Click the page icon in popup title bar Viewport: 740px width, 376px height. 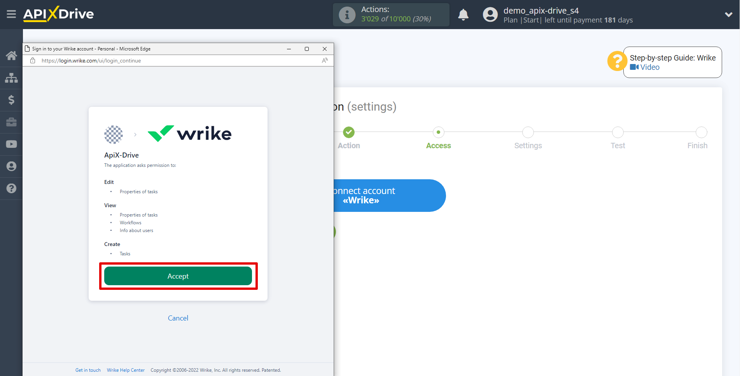(27, 49)
